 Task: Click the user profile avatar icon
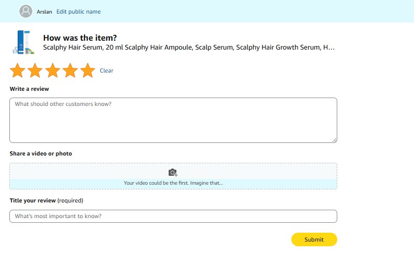point(26,11)
